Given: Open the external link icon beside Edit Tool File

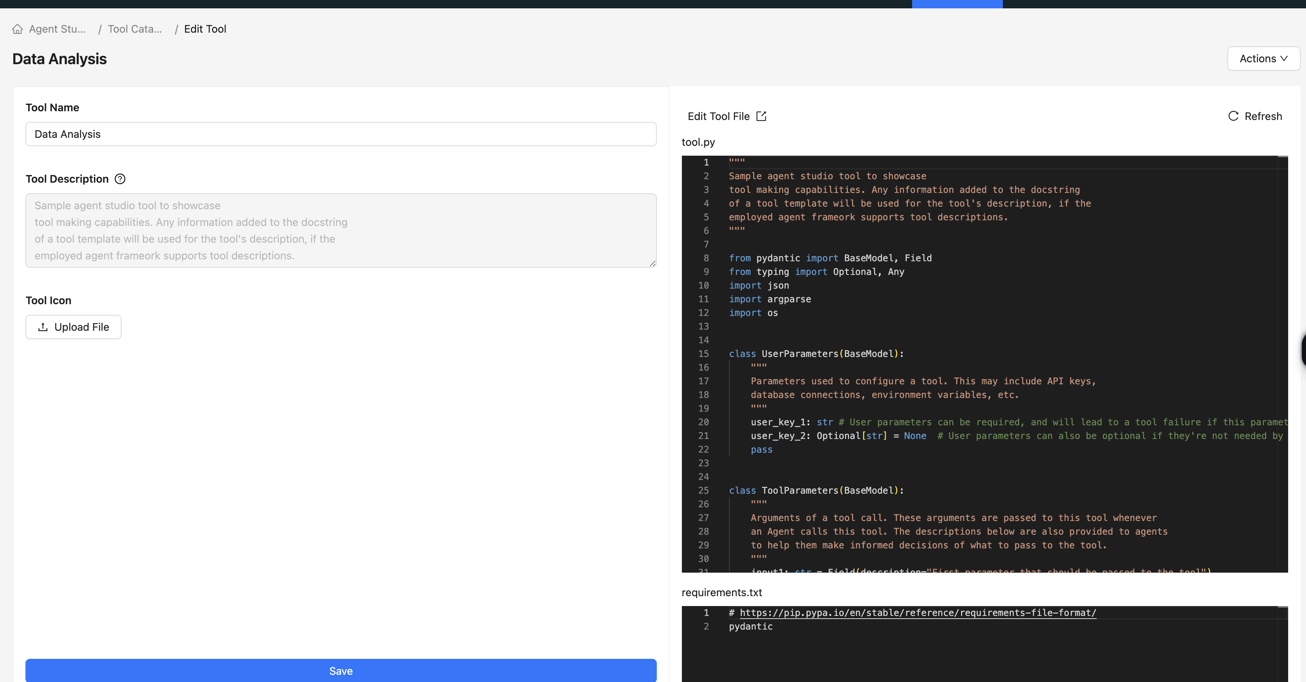Looking at the screenshot, I should pyautogui.click(x=761, y=116).
